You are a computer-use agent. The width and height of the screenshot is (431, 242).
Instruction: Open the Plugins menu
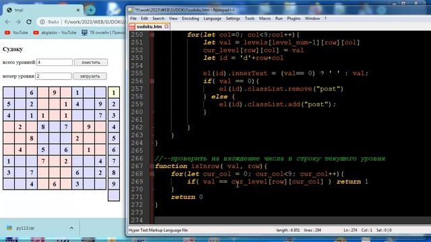point(294,18)
